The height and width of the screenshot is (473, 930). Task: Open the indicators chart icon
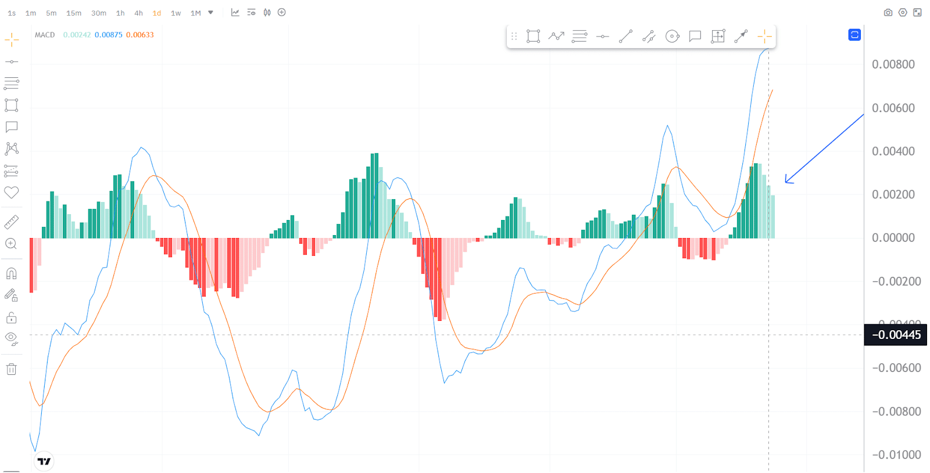(235, 12)
